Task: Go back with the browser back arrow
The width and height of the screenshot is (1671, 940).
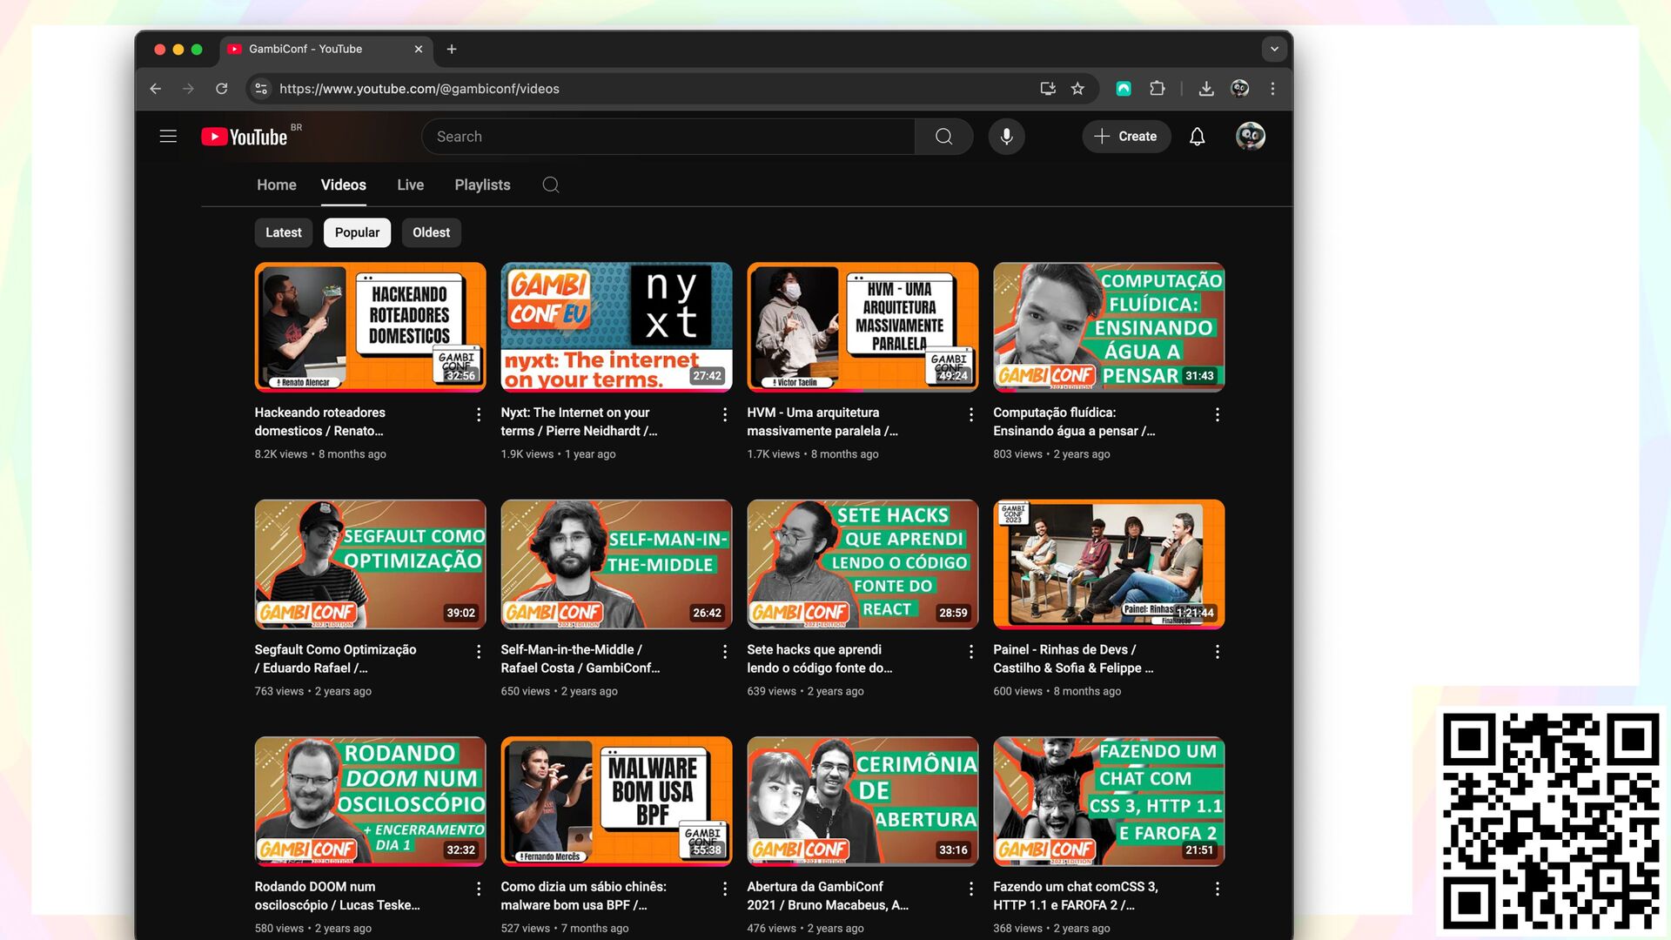Action: coord(155,89)
